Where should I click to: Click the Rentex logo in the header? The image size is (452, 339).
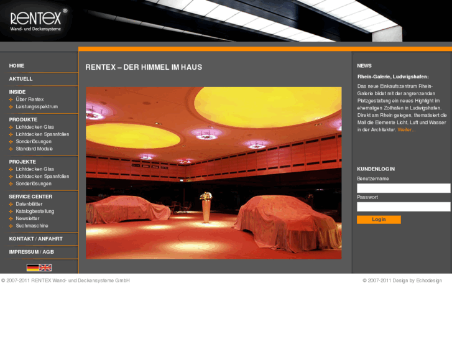coord(39,20)
